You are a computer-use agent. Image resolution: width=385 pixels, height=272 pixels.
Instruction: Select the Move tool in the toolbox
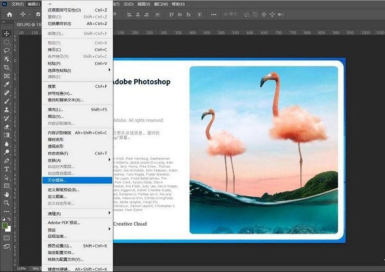tap(7, 33)
